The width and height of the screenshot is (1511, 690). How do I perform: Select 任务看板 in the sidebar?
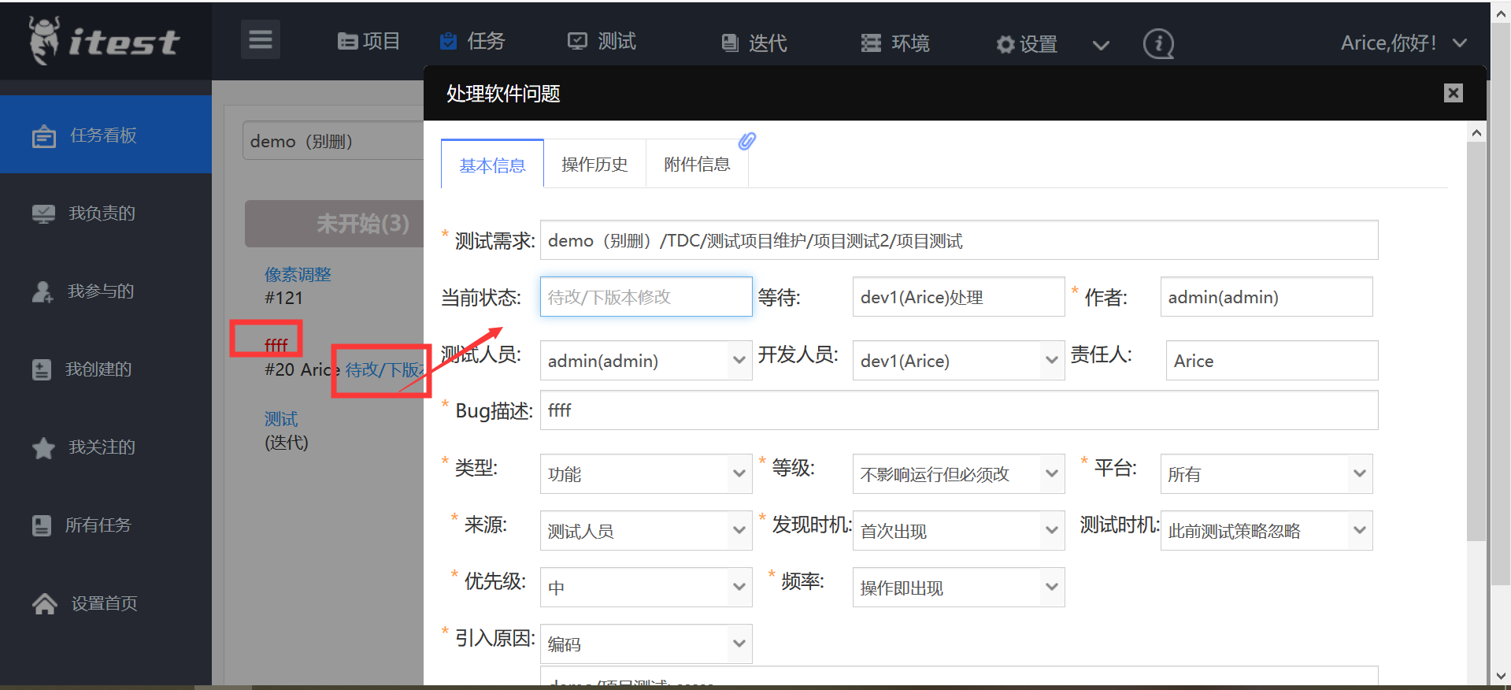pos(106,135)
